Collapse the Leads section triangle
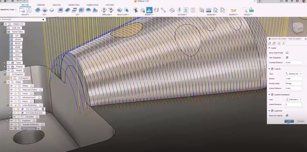 (269, 48)
